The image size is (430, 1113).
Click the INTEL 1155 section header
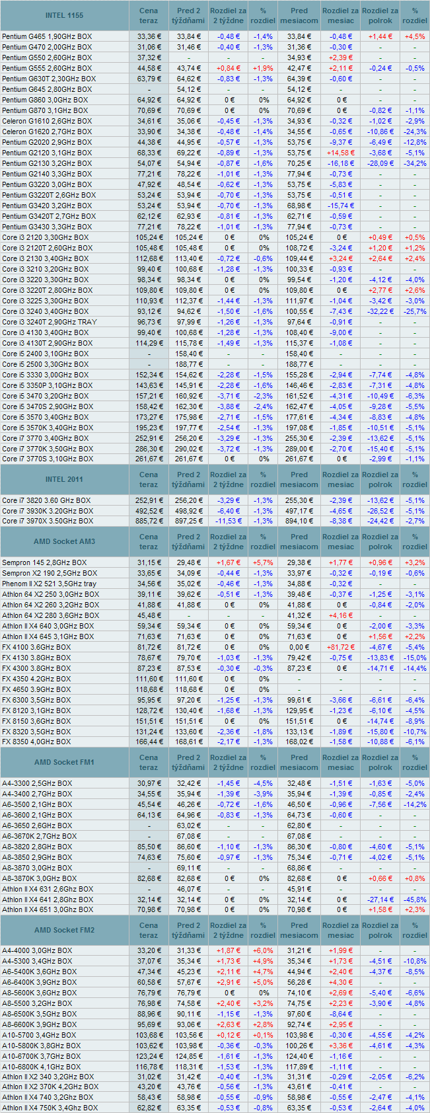(x=65, y=16)
